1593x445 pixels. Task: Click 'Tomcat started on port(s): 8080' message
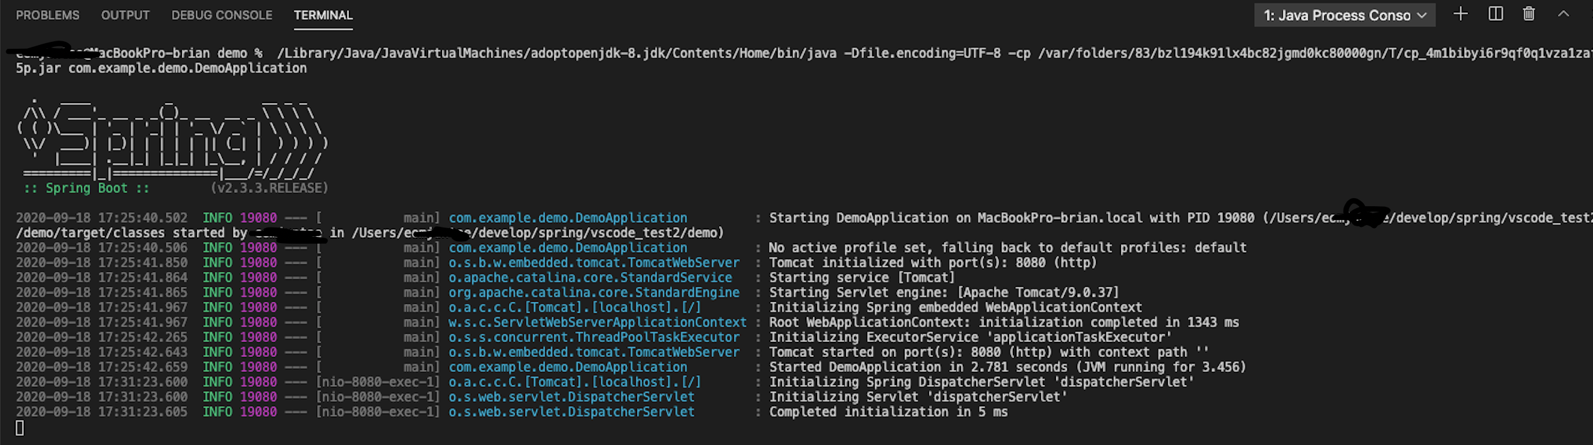tap(989, 352)
